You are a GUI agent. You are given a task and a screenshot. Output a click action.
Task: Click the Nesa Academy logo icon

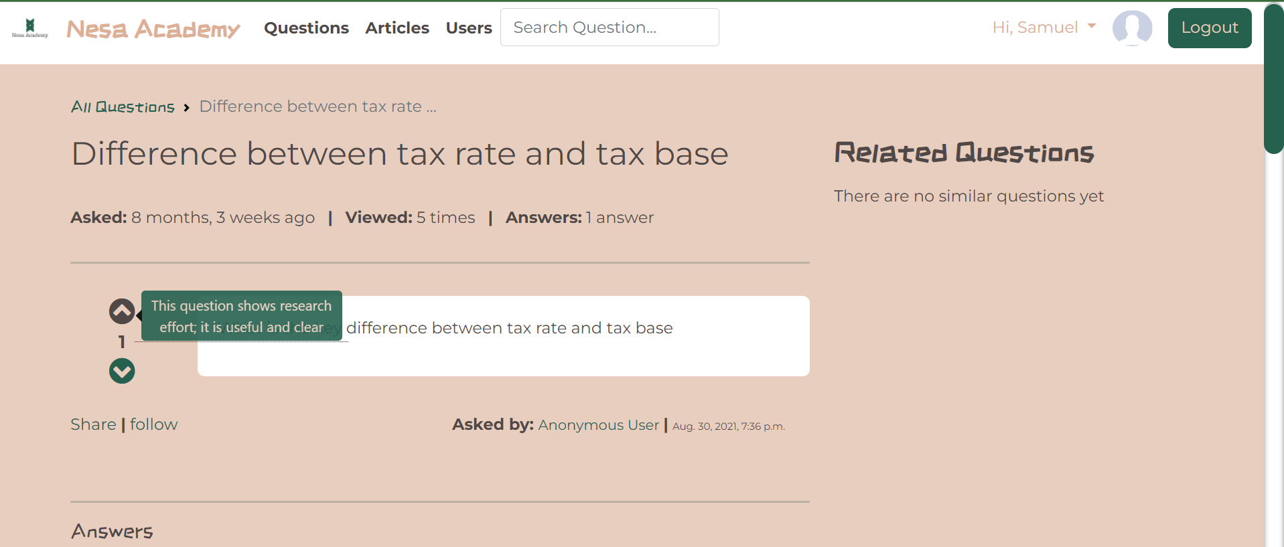coord(29,28)
